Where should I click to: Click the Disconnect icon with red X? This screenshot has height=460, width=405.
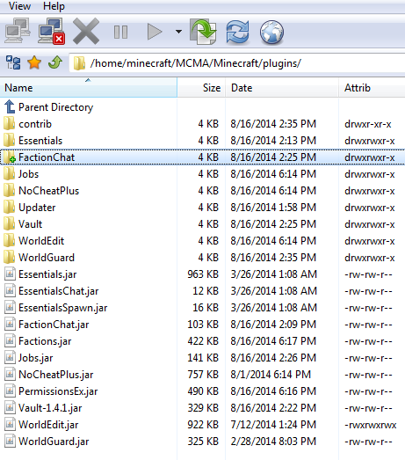click(52, 31)
